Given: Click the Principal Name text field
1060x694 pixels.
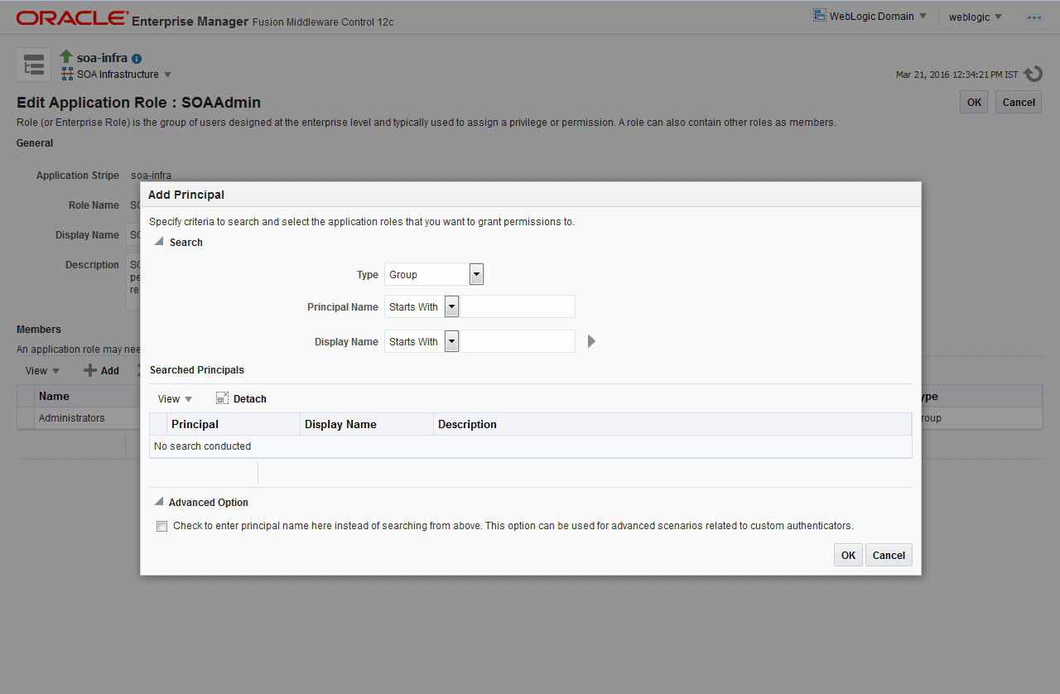Looking at the screenshot, I should 517,307.
